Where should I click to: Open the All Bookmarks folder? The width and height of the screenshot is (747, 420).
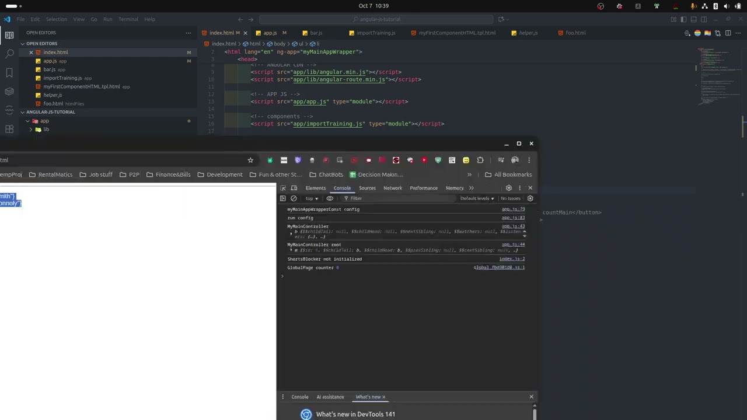pos(508,174)
